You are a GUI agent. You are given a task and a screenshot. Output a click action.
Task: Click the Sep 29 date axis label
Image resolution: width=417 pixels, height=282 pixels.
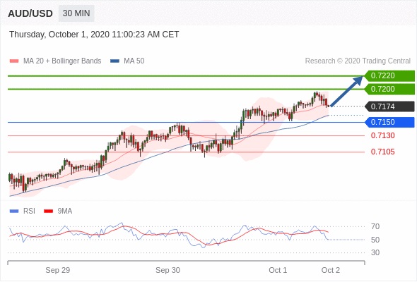click(x=58, y=270)
